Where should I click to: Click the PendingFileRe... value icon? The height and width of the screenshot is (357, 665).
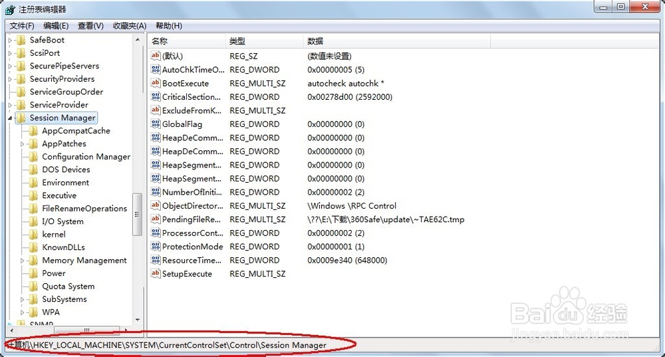click(x=156, y=219)
